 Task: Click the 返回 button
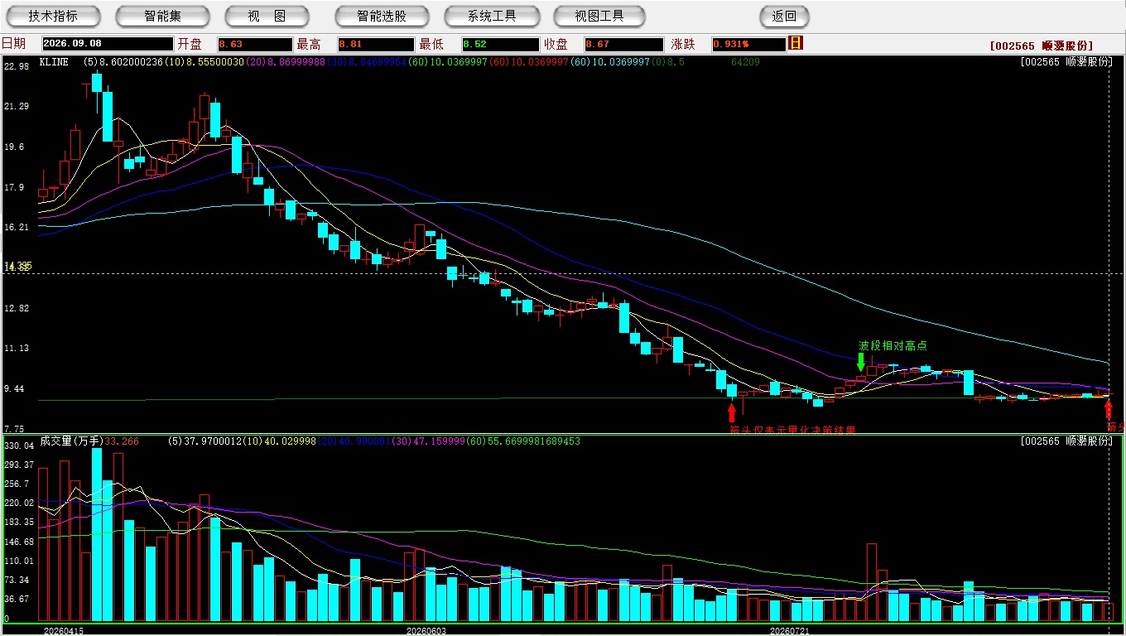click(784, 17)
